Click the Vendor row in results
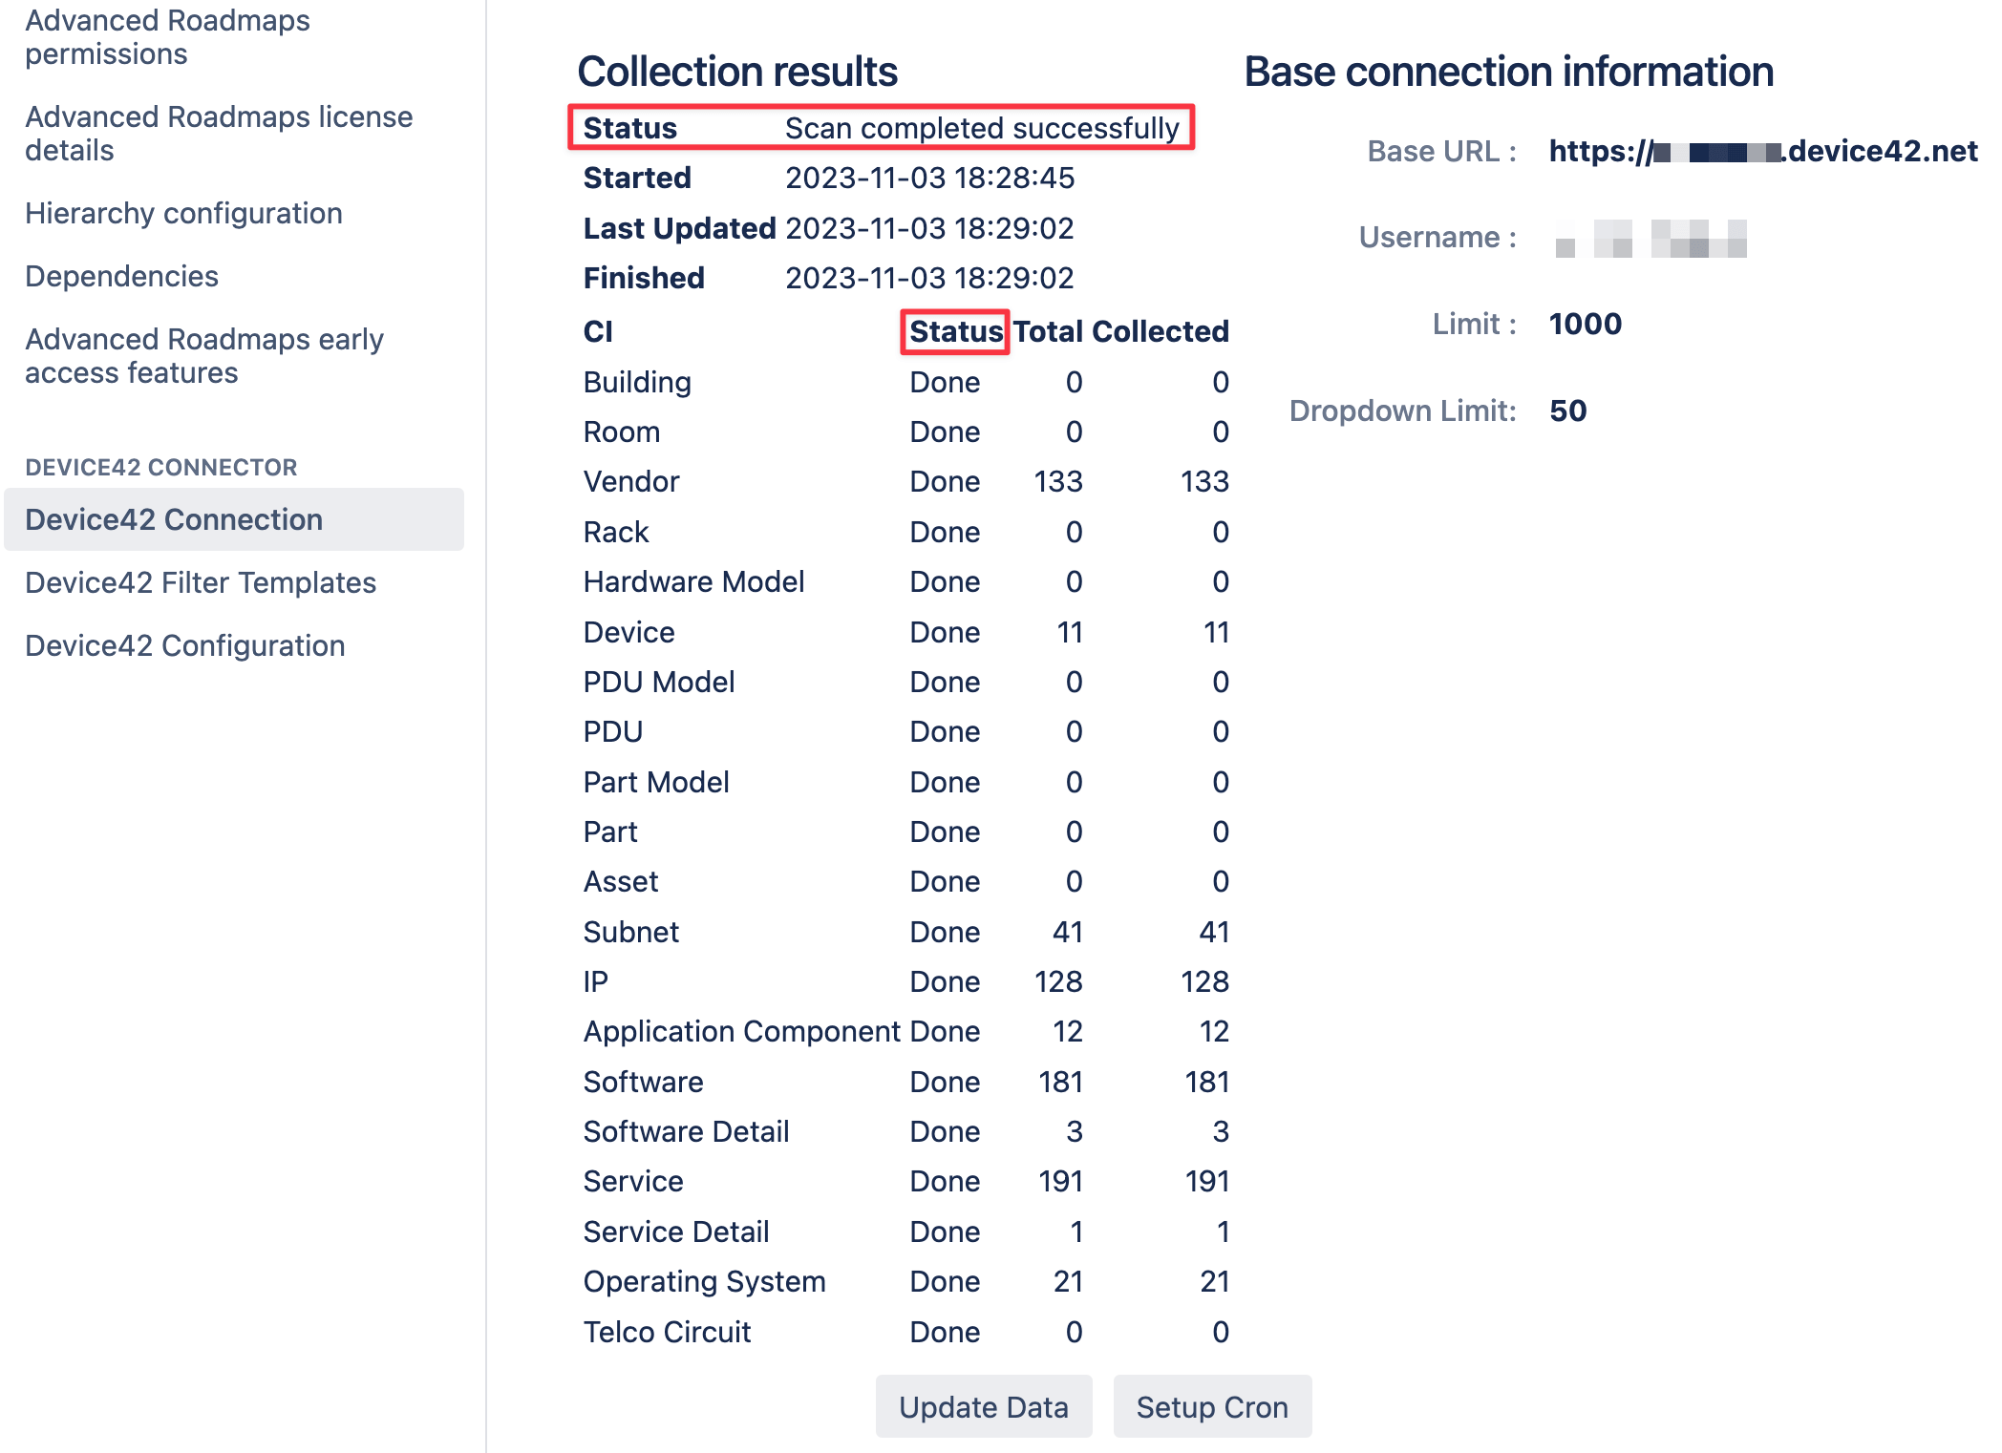 point(631,481)
